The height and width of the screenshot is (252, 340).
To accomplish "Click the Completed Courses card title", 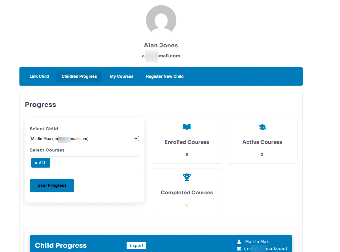I will 187,192.
